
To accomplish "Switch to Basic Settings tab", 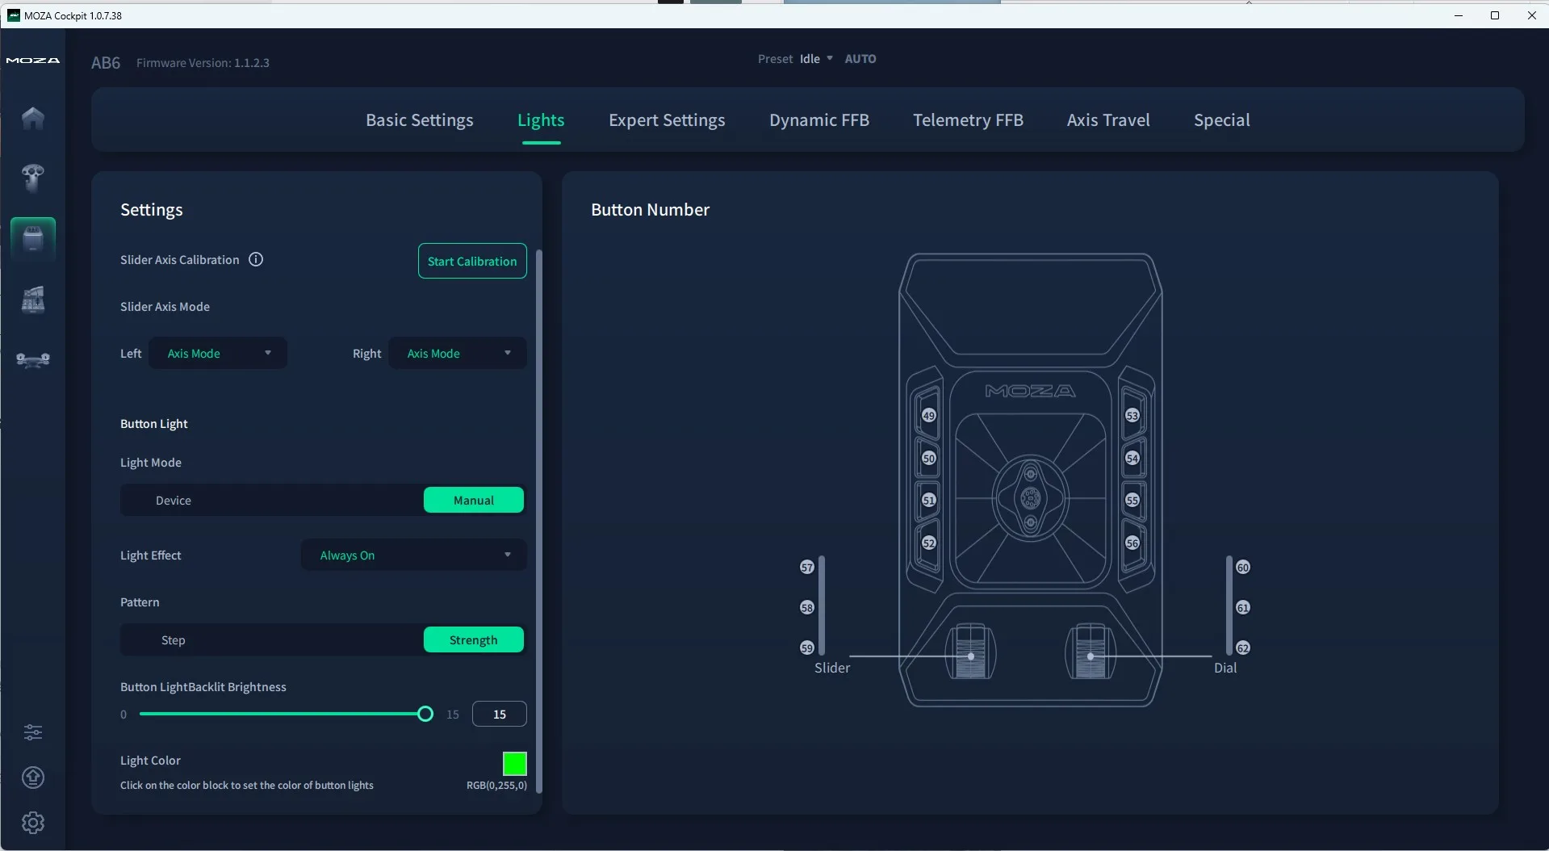I will point(420,120).
